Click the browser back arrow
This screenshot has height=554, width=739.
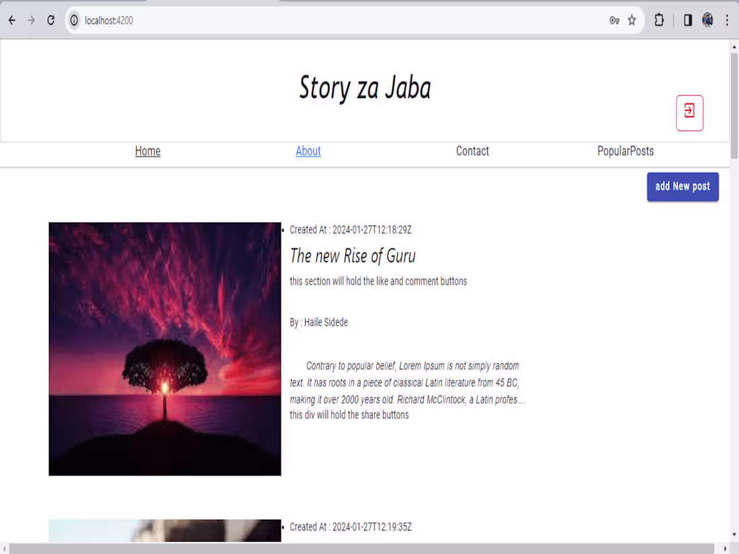click(x=11, y=20)
